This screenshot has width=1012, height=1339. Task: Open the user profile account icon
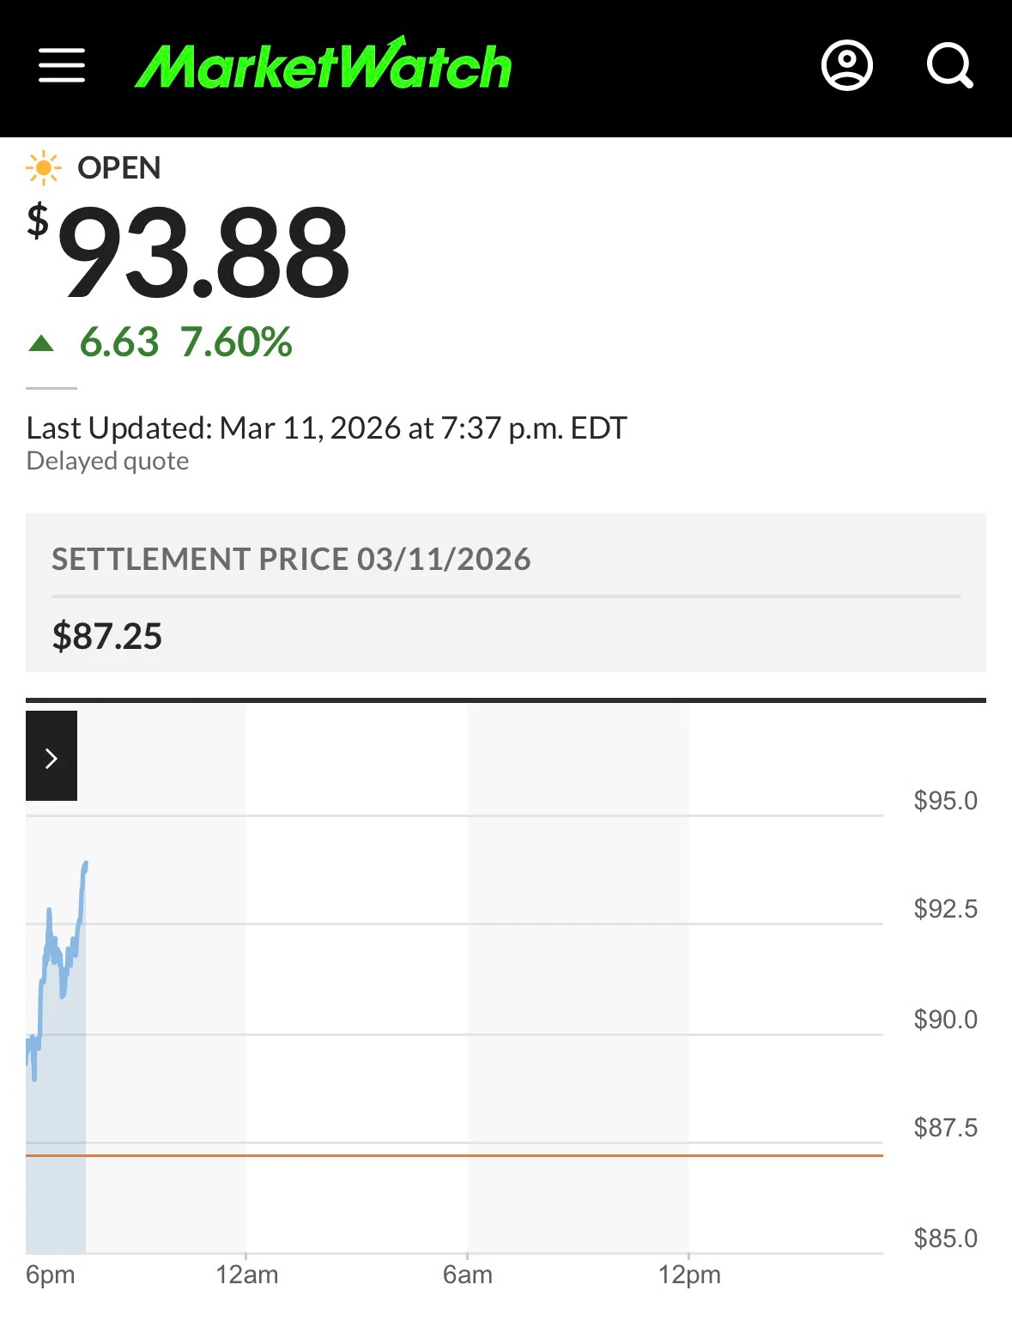(x=846, y=65)
